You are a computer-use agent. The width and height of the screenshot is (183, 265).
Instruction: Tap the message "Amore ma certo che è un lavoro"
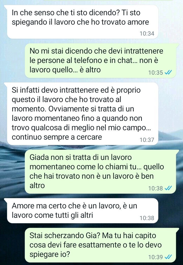[83, 211]
